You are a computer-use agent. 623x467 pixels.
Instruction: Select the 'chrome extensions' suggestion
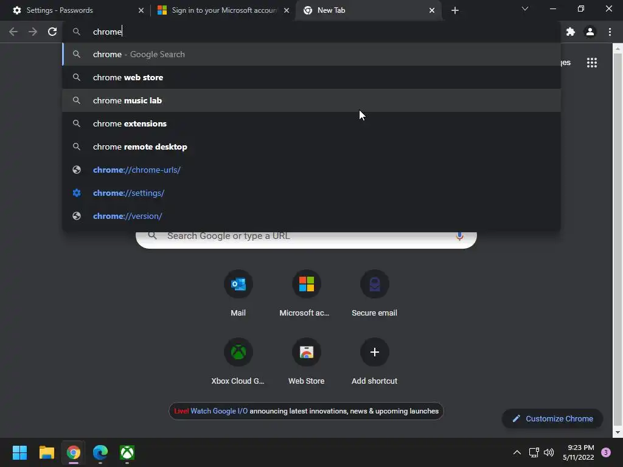pos(311,123)
